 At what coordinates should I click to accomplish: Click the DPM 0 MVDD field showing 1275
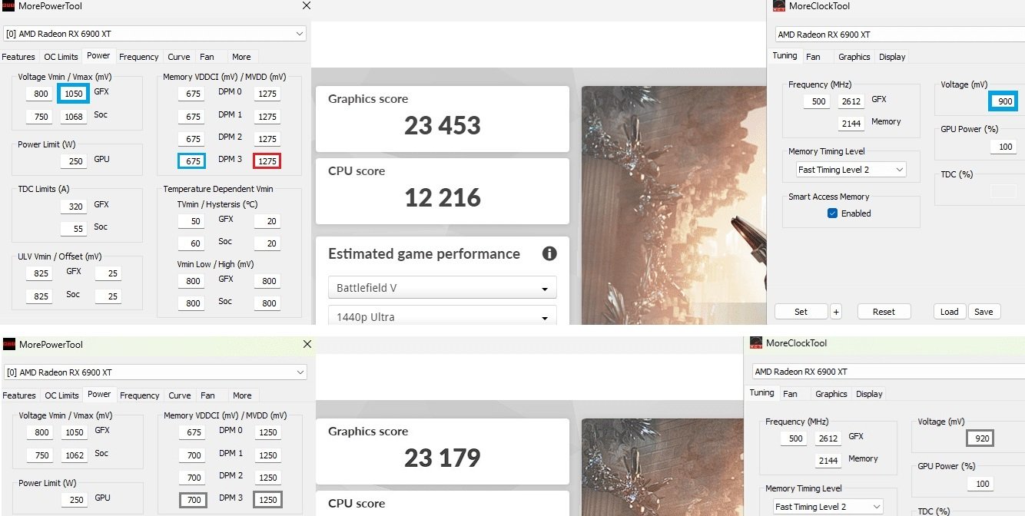coord(267,94)
